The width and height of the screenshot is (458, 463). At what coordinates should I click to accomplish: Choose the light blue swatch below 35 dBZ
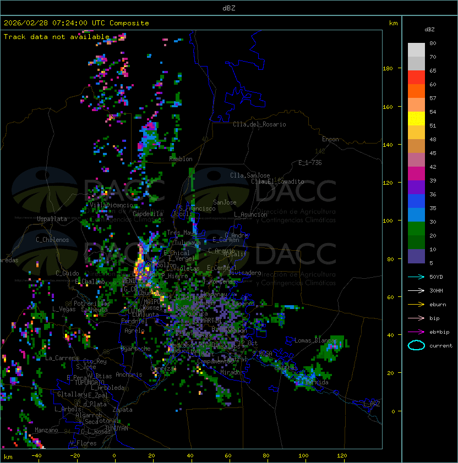point(416,214)
